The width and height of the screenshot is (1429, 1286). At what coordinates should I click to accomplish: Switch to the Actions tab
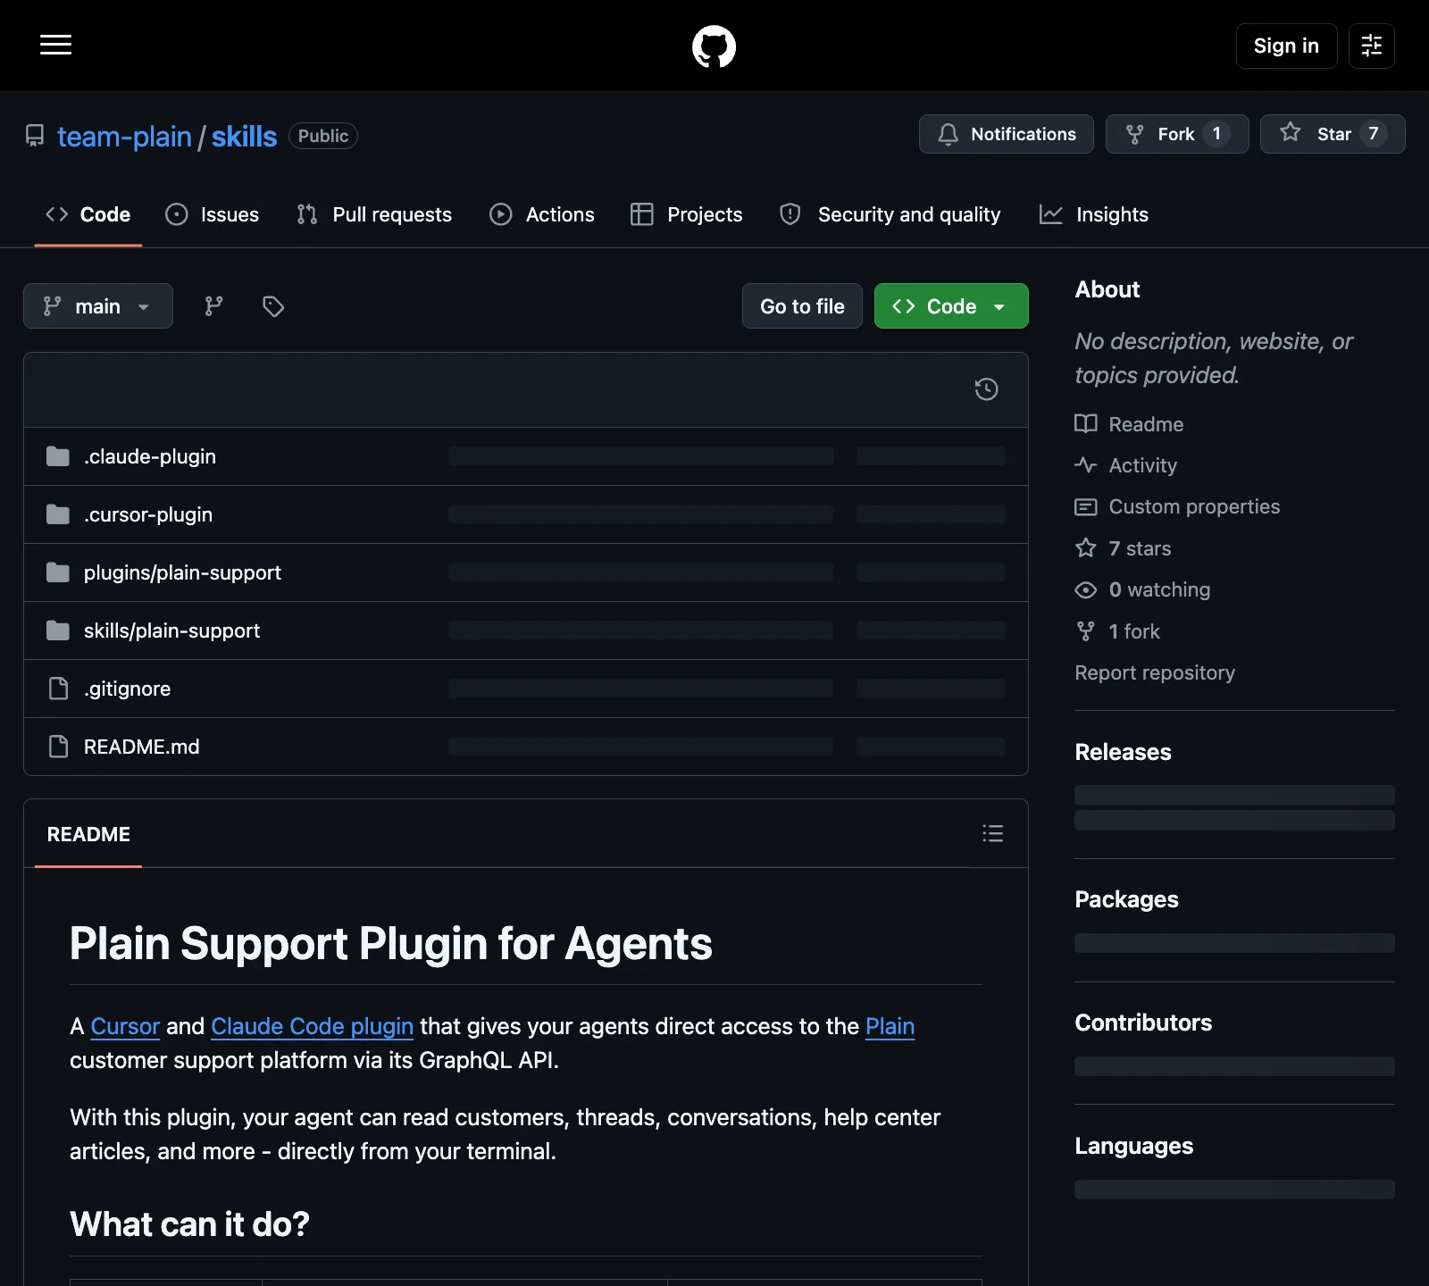click(x=542, y=214)
